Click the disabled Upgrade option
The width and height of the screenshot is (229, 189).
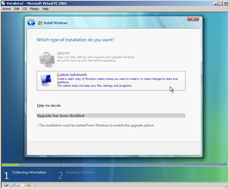coord(63,53)
